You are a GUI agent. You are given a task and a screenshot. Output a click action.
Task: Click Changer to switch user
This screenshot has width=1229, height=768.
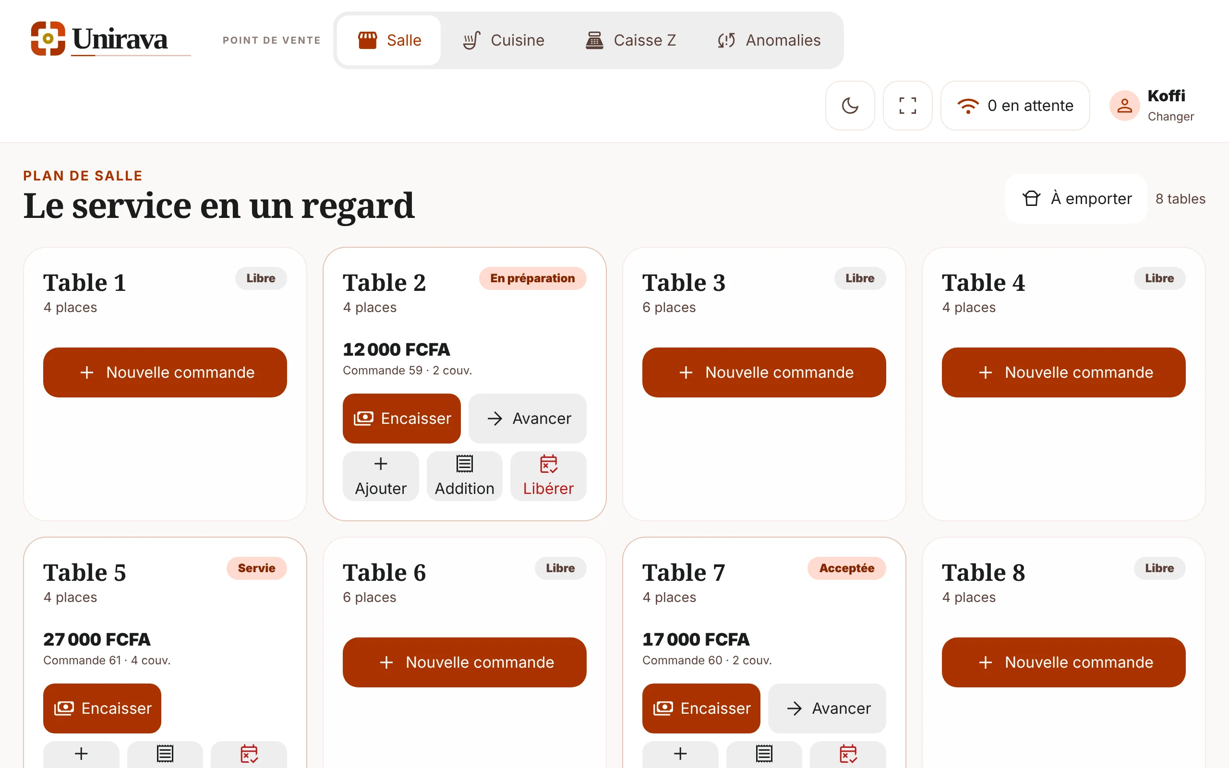[1170, 117]
